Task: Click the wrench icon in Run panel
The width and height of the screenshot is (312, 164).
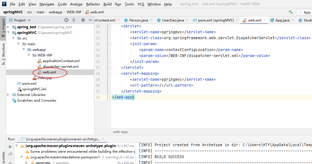Action: coord(10,154)
